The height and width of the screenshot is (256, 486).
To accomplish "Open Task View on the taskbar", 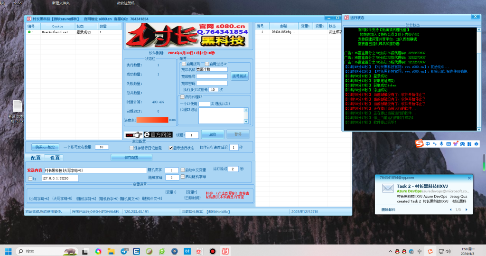I will pyautogui.click(x=85, y=251).
